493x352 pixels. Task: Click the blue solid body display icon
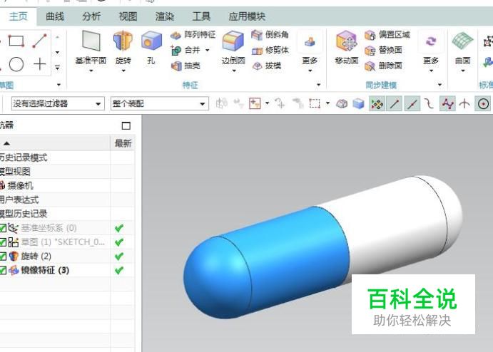coord(358,103)
